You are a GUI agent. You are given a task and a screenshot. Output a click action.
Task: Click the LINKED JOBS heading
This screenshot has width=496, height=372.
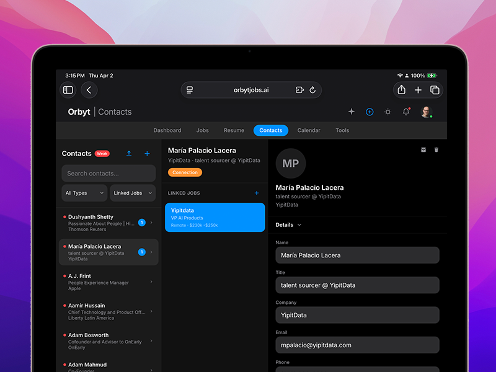[184, 193]
